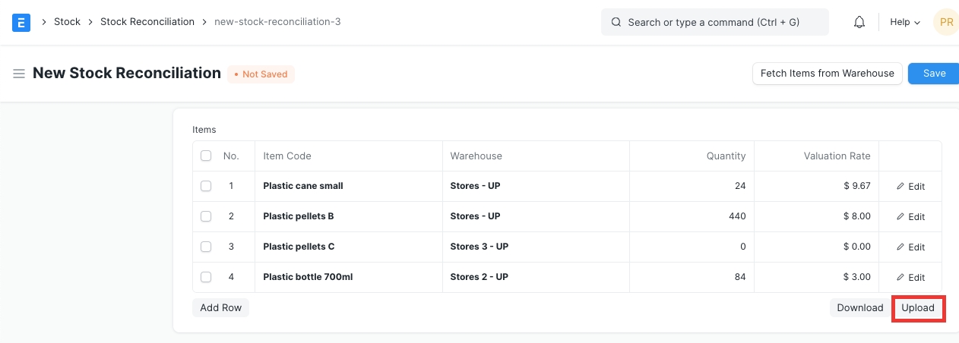
Task: Select the Plastic bottle 700ml row checkbox
Action: [x=206, y=277]
